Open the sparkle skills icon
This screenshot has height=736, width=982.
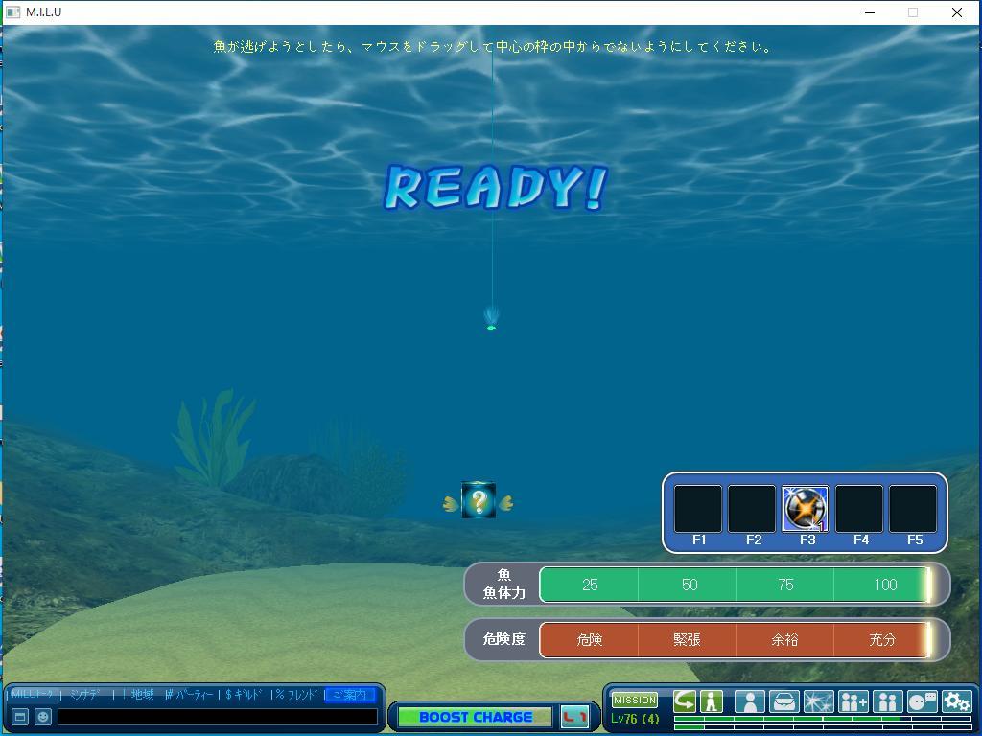pos(819,701)
